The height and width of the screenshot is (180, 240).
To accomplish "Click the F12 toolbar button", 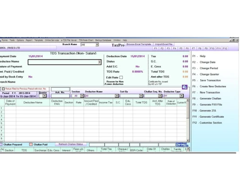I will click(x=225, y=48).
